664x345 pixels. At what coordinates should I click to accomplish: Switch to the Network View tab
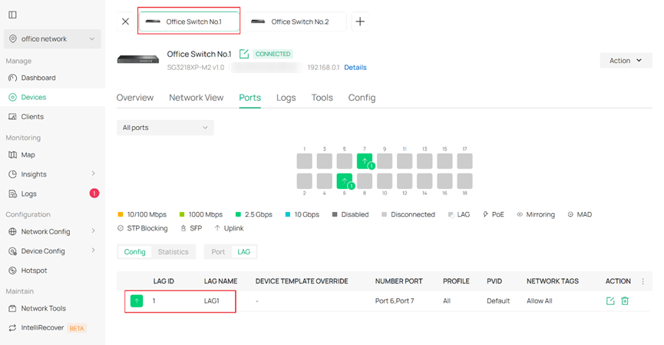pos(196,98)
